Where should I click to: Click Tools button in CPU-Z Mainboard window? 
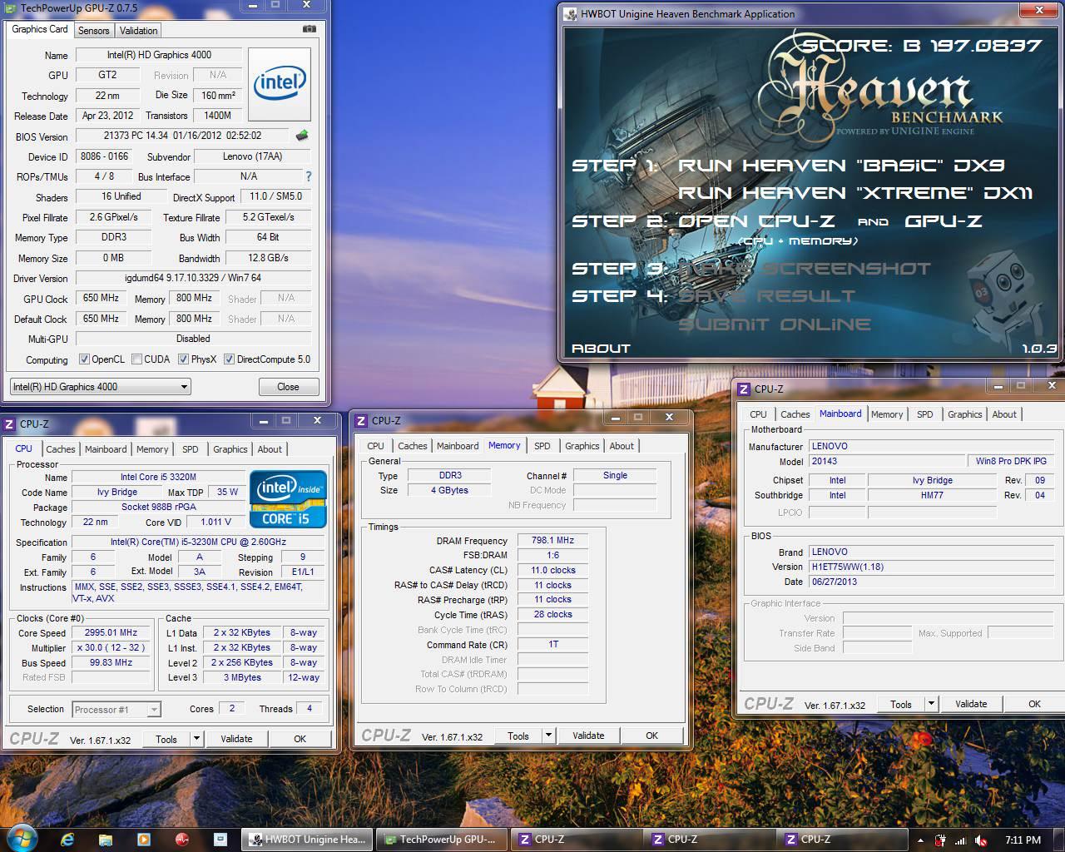click(x=901, y=704)
